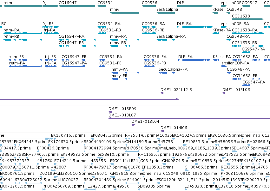Select the DME1-015L06 clone
The width and height of the screenshot is (270, 191).
tap(246, 93)
